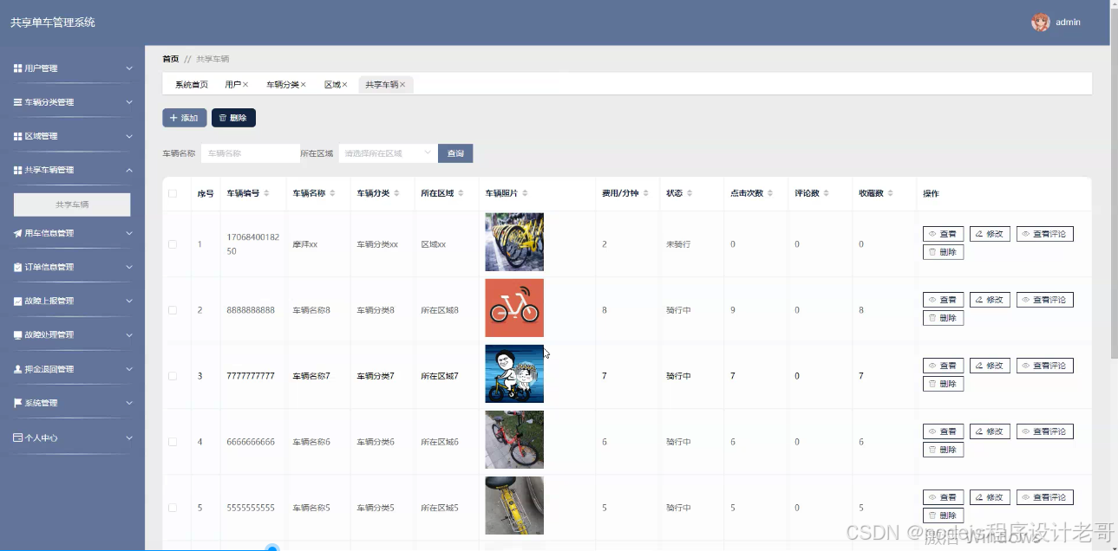
Task: Click the admin username label
Action: (x=1068, y=23)
